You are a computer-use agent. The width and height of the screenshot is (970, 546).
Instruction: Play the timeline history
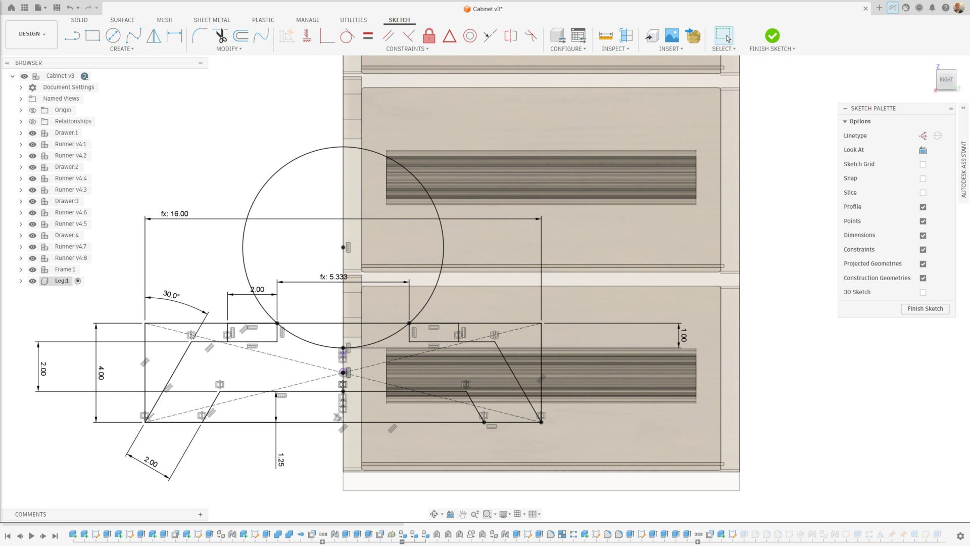click(31, 536)
